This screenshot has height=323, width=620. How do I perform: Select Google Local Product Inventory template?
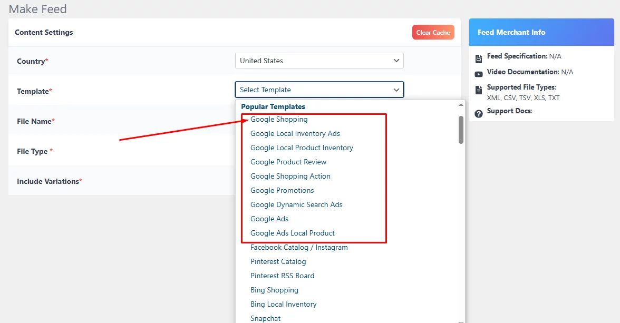[302, 148]
